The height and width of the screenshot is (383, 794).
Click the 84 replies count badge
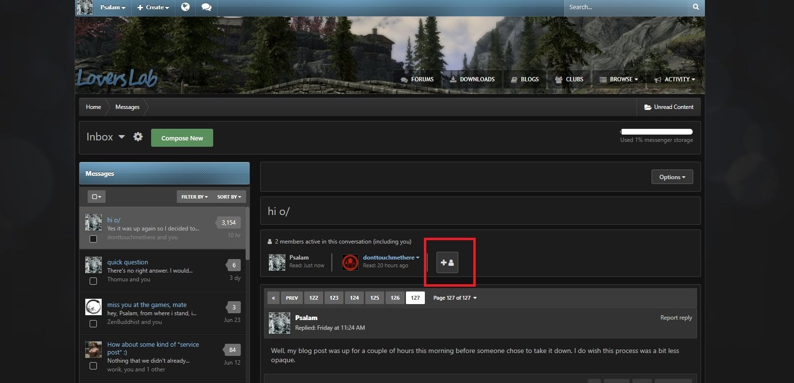[x=232, y=350]
